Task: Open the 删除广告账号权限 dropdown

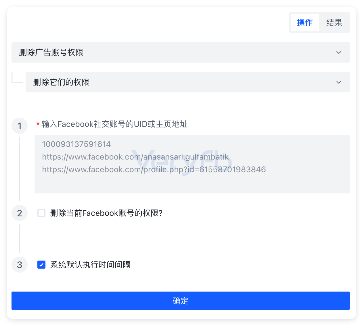Action: tap(181, 52)
